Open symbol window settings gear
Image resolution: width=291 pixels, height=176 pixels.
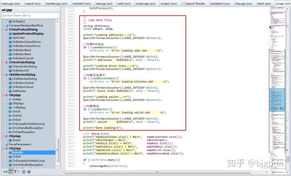coord(29,172)
